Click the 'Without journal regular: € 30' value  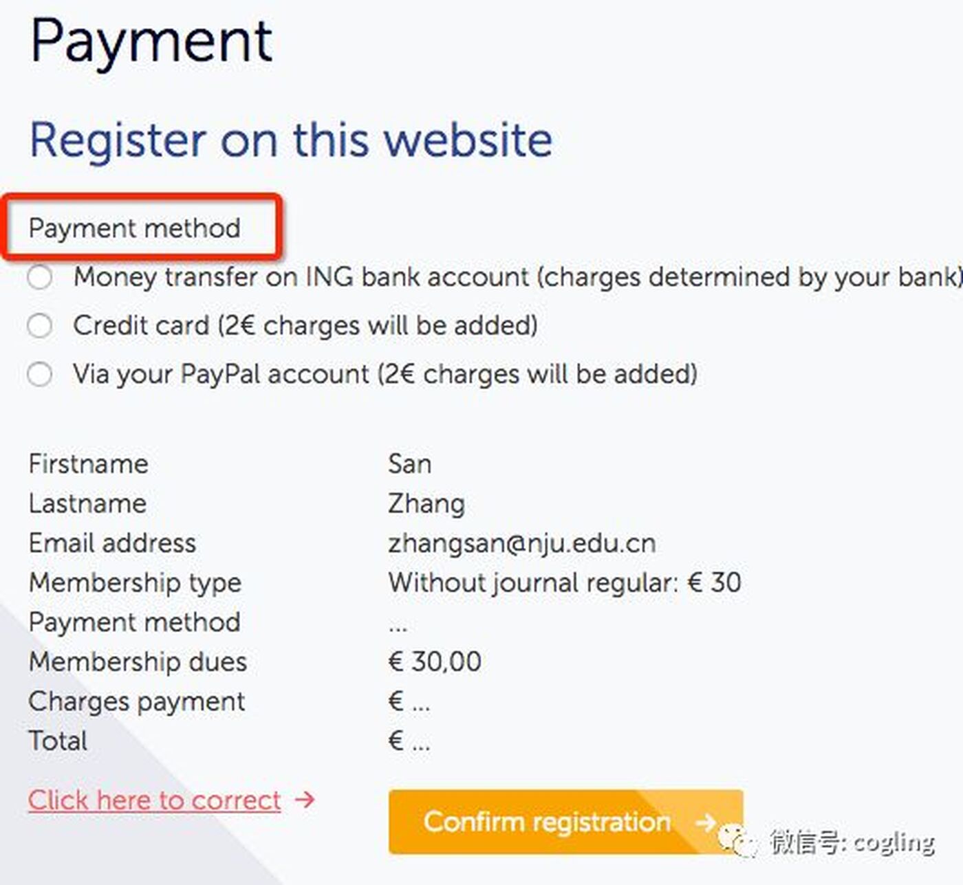tap(565, 583)
